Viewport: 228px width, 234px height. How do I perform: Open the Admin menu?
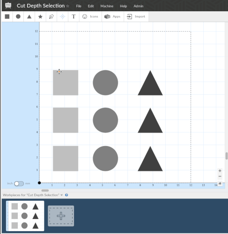point(139,6)
